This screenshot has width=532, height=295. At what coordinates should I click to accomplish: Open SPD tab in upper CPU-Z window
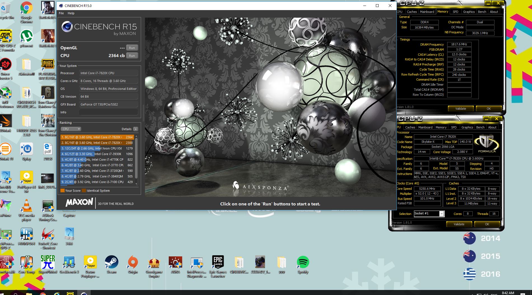tap(456, 12)
